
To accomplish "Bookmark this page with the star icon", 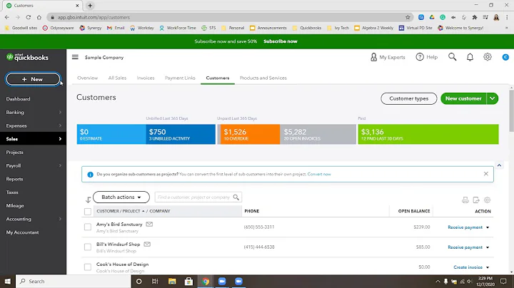I will [408, 17].
